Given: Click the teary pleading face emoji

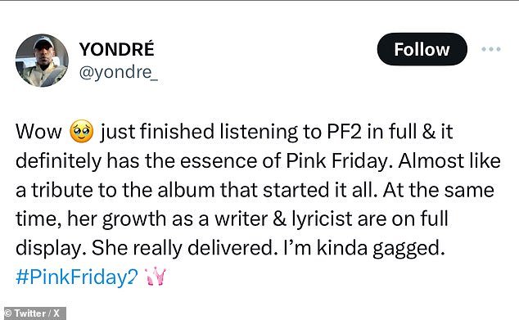Looking at the screenshot, I should [x=81, y=132].
